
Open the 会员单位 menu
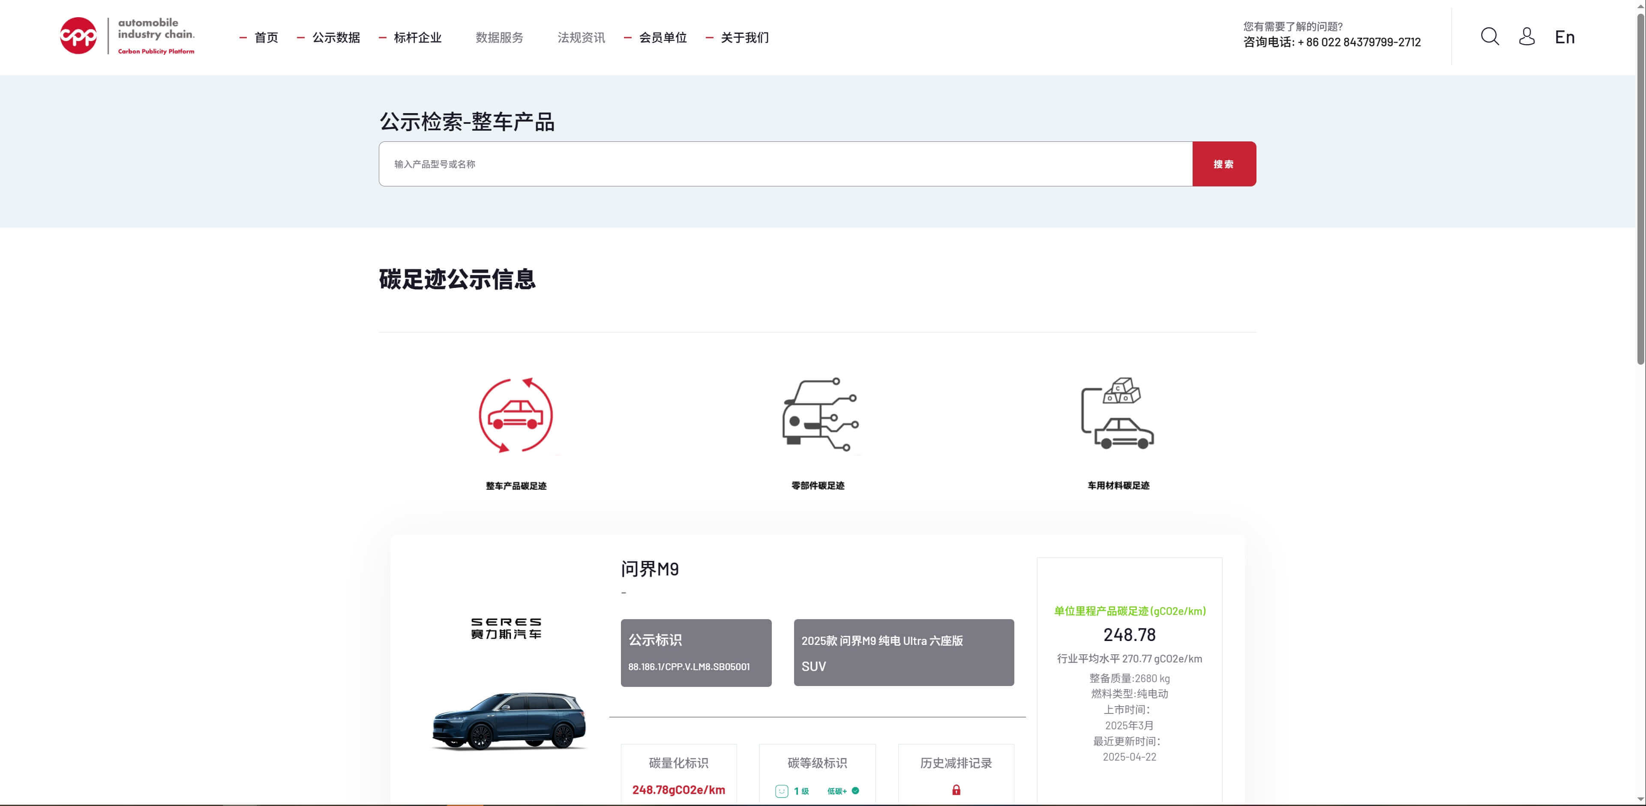pos(663,38)
